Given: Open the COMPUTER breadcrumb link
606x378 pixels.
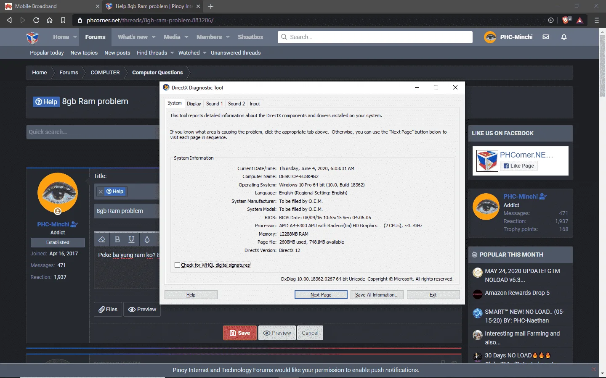Looking at the screenshot, I should (x=105, y=73).
